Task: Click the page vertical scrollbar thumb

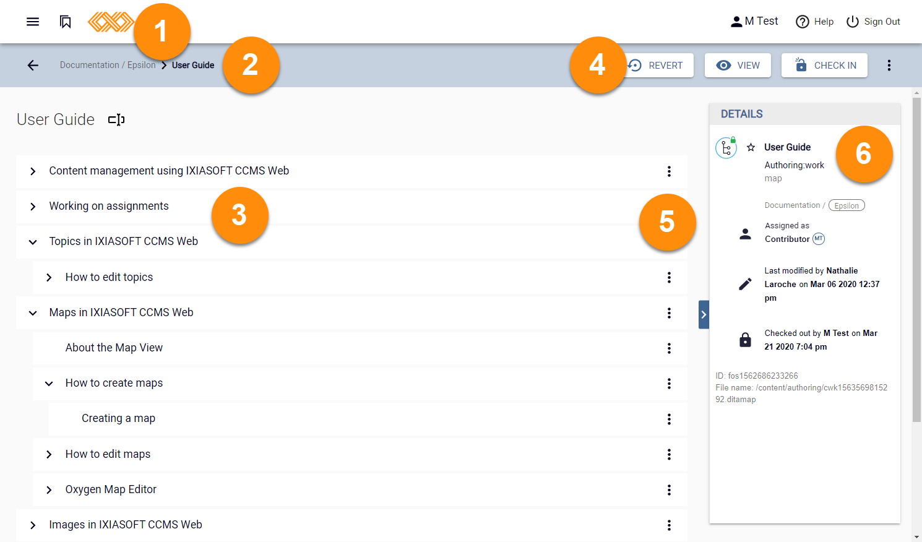Action: (x=917, y=260)
